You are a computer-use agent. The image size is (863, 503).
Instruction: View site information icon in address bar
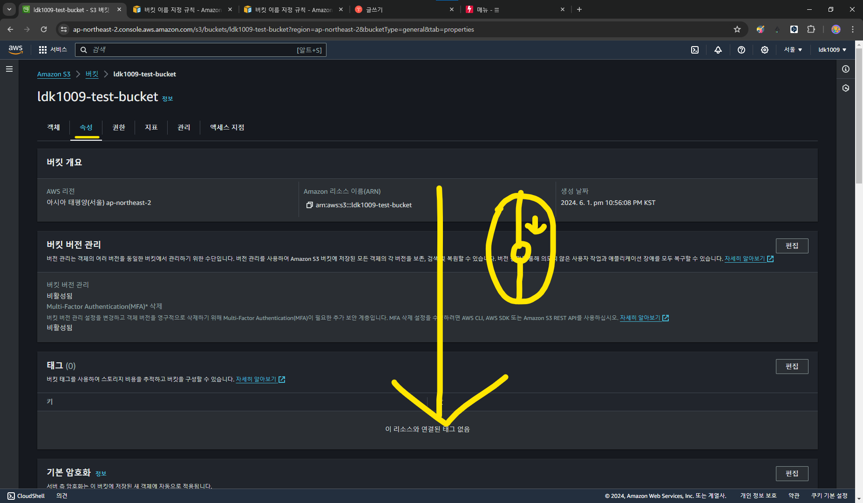click(x=64, y=29)
